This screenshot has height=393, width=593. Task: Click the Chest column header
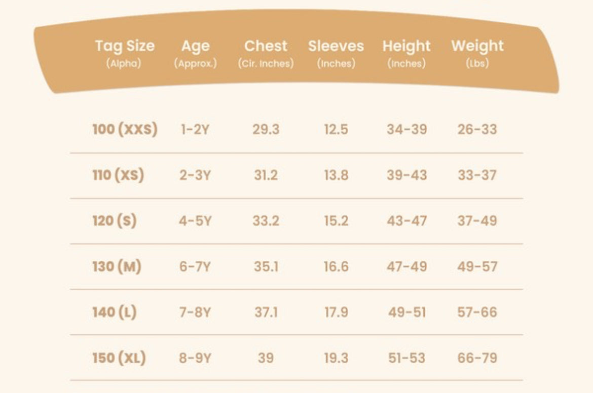(266, 46)
